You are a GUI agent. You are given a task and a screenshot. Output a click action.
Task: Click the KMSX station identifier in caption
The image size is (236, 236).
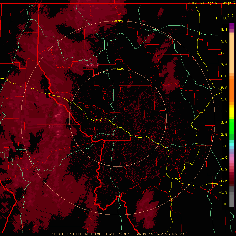pyautogui.click(x=142, y=234)
